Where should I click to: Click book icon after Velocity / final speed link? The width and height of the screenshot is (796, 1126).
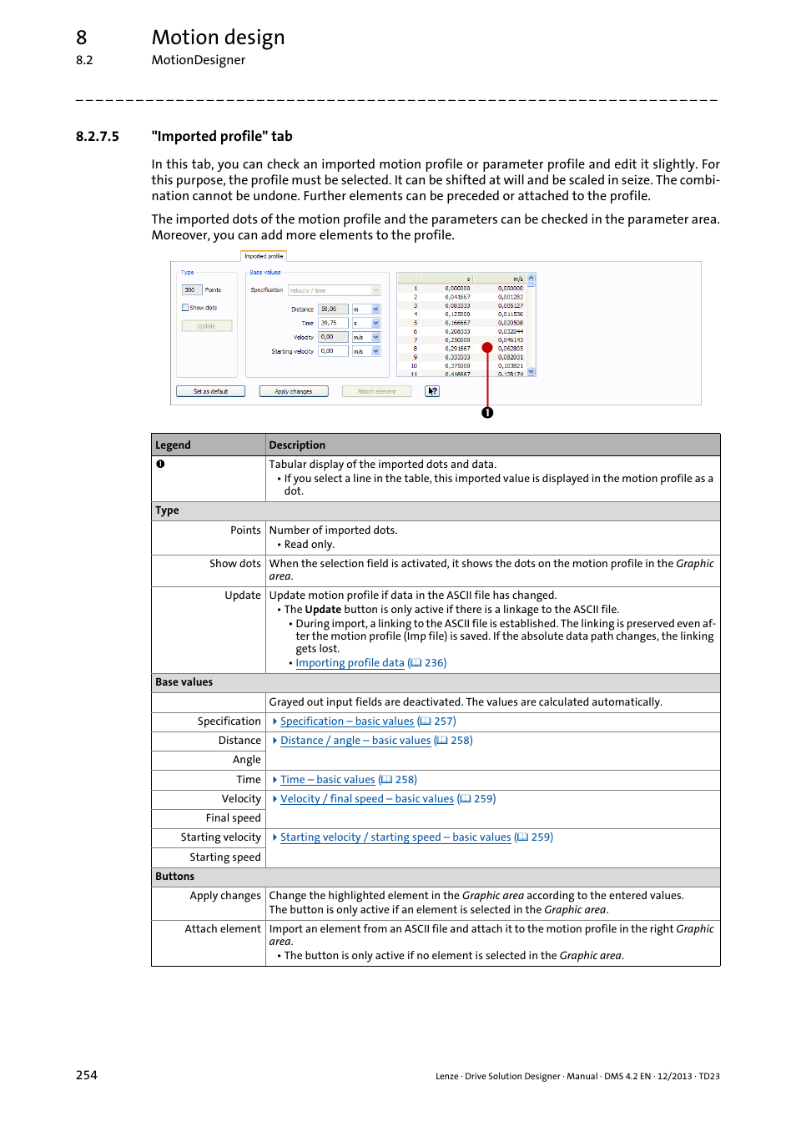click(x=466, y=799)
